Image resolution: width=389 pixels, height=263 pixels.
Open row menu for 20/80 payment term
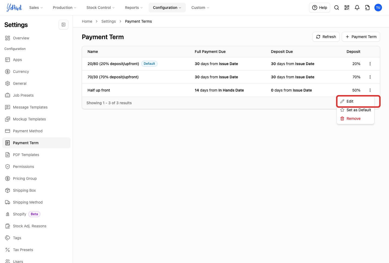click(370, 64)
